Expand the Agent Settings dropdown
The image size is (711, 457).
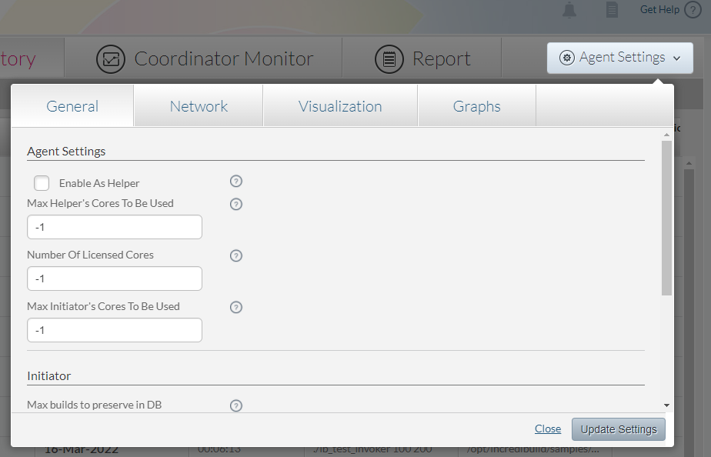620,58
